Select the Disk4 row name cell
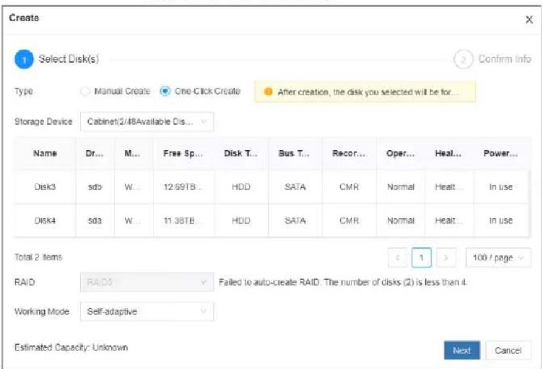The width and height of the screenshot is (542, 369). (45, 221)
